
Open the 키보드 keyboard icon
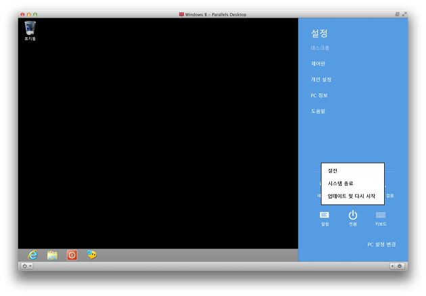point(381,218)
